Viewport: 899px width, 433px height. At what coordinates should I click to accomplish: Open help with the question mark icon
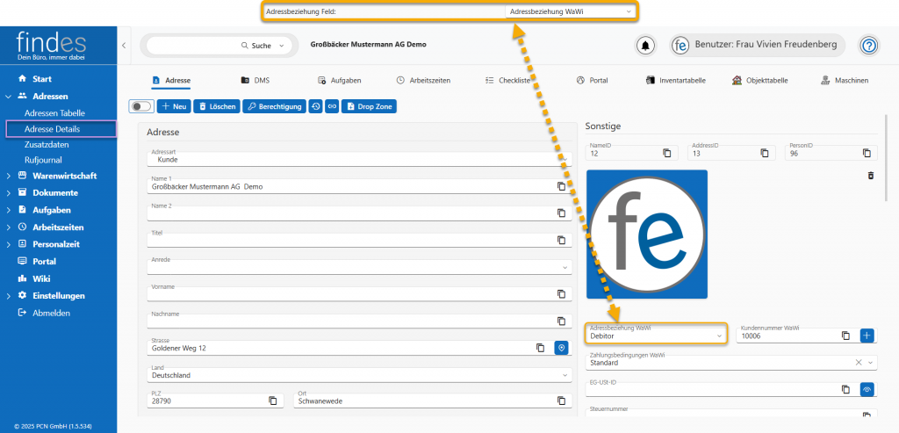(868, 45)
